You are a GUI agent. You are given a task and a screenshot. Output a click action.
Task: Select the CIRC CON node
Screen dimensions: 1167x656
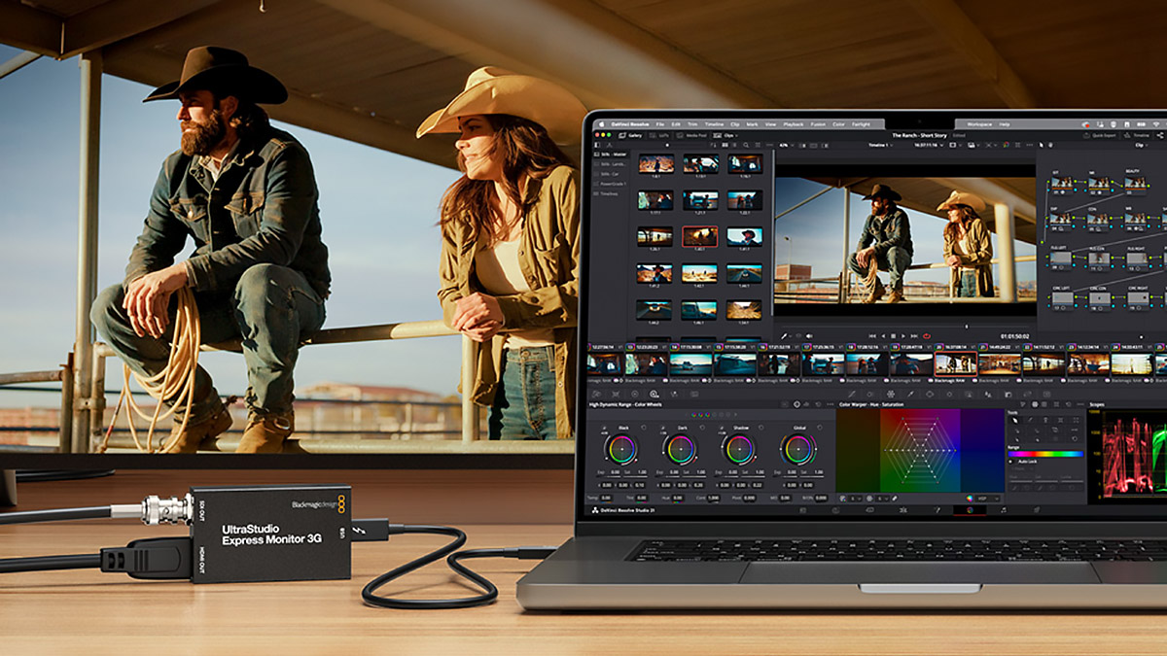pos(1100,301)
